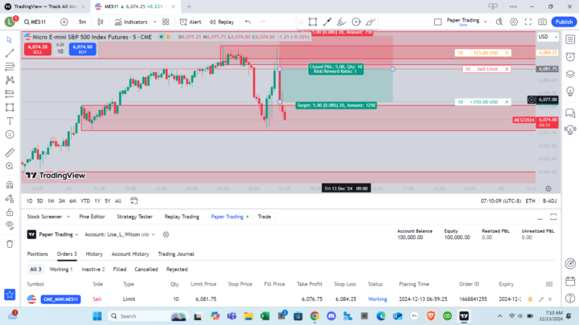Viewport: 579px width, 325px height.
Task: Switch to Replay Trading tab
Action: pyautogui.click(x=182, y=217)
